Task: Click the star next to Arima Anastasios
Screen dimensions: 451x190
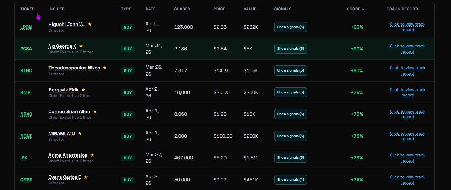Action: 92,155
